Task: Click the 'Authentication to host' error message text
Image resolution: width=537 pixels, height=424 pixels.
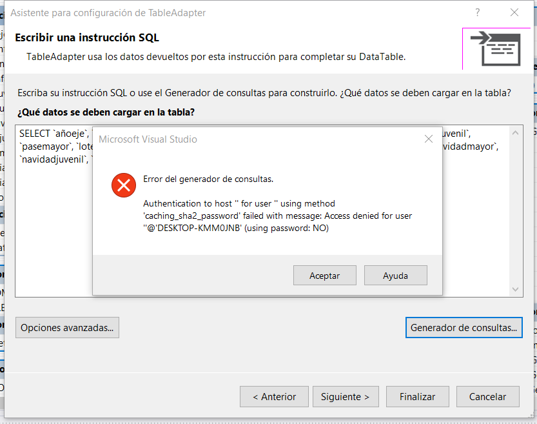Action: [x=277, y=216]
